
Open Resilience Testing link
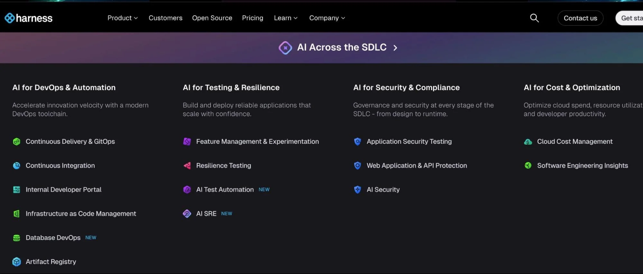coord(224,166)
